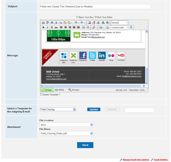Select the Rich Text Editor radio option
The height and width of the screenshot is (162, 171).
tap(96, 17)
